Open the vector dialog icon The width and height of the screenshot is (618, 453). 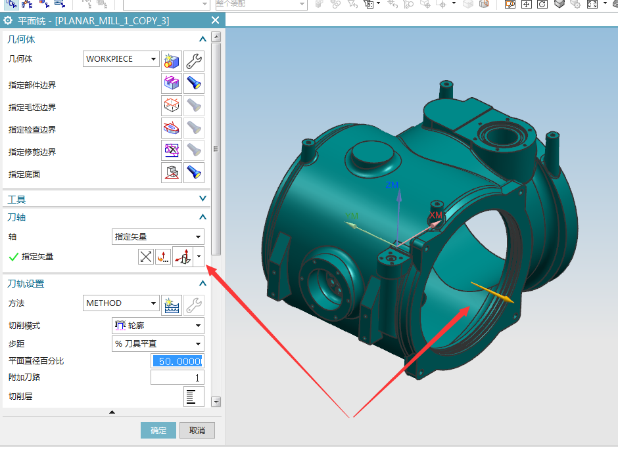(163, 257)
